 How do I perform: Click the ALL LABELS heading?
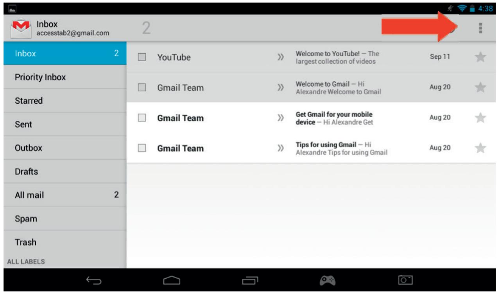[x=26, y=261]
